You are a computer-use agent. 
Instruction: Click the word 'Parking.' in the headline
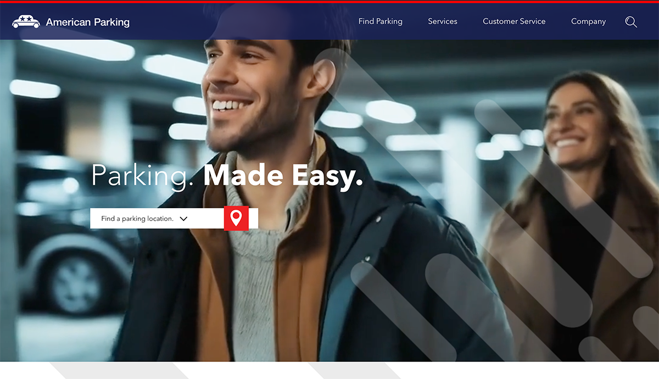142,176
